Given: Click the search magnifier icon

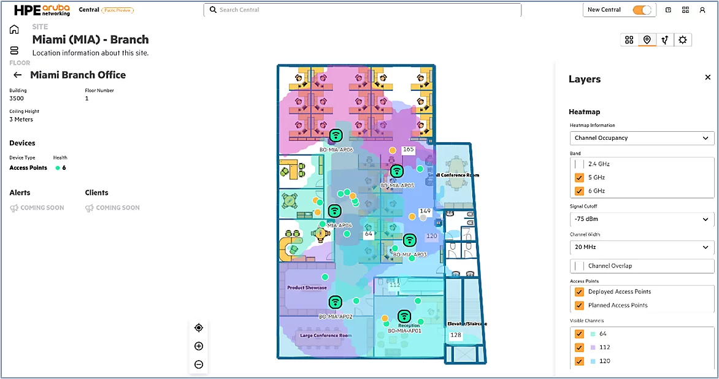Looking at the screenshot, I should 213,10.
